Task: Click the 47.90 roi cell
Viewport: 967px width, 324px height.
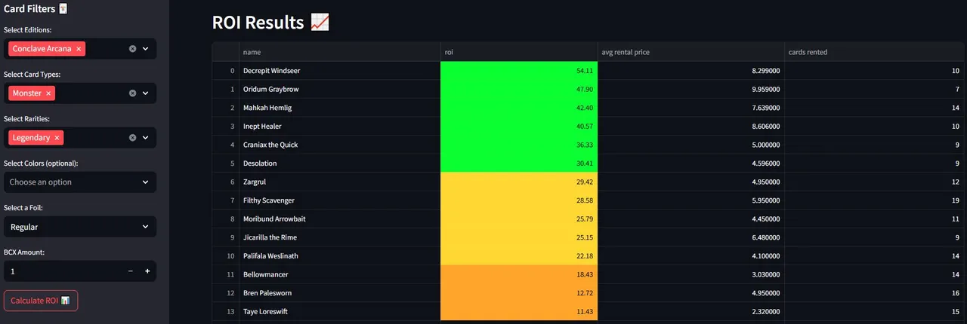Action: tap(519, 89)
